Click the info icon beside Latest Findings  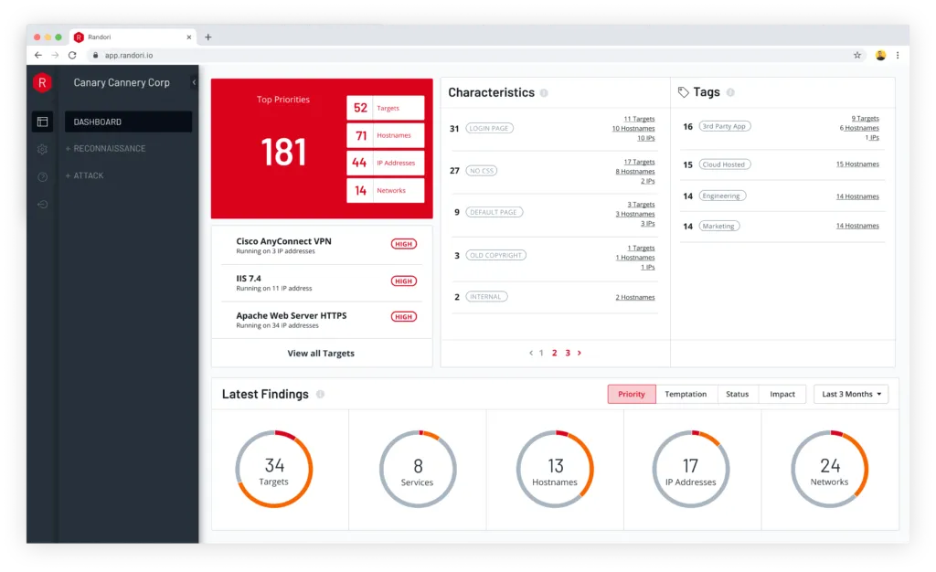318,394
